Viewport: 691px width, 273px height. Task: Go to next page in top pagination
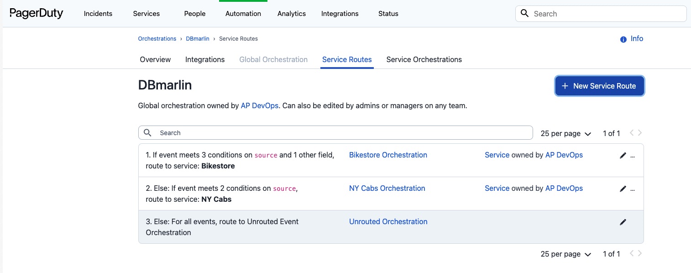coord(640,133)
